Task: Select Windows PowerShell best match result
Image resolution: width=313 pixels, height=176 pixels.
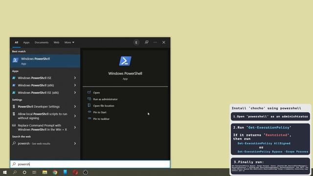Action: tap(45, 61)
